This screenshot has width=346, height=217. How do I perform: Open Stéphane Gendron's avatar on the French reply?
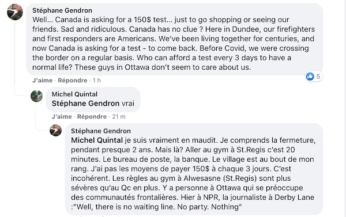click(55, 131)
